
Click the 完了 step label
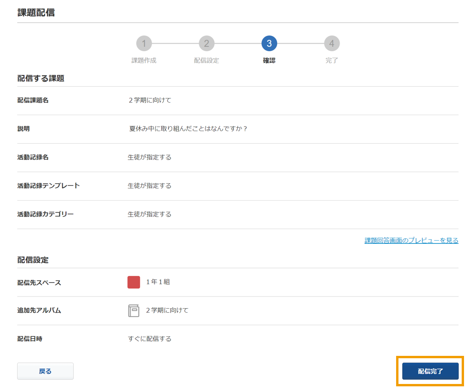[332, 60]
